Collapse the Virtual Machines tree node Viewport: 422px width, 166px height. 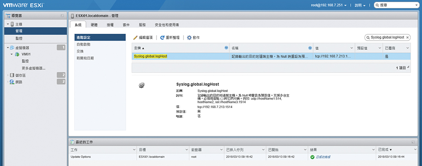pos(8,48)
